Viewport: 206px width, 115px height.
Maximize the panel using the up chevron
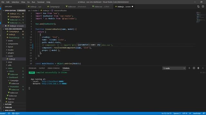click(x=203, y=68)
